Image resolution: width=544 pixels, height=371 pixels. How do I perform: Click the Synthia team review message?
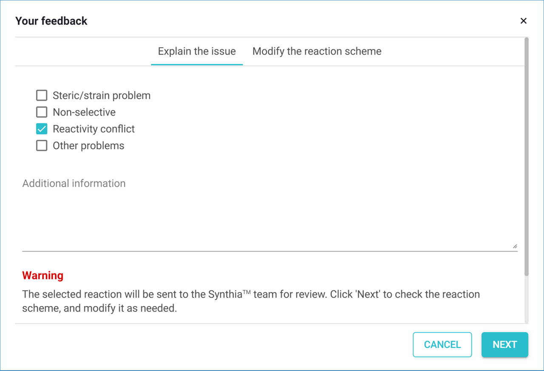click(251, 301)
